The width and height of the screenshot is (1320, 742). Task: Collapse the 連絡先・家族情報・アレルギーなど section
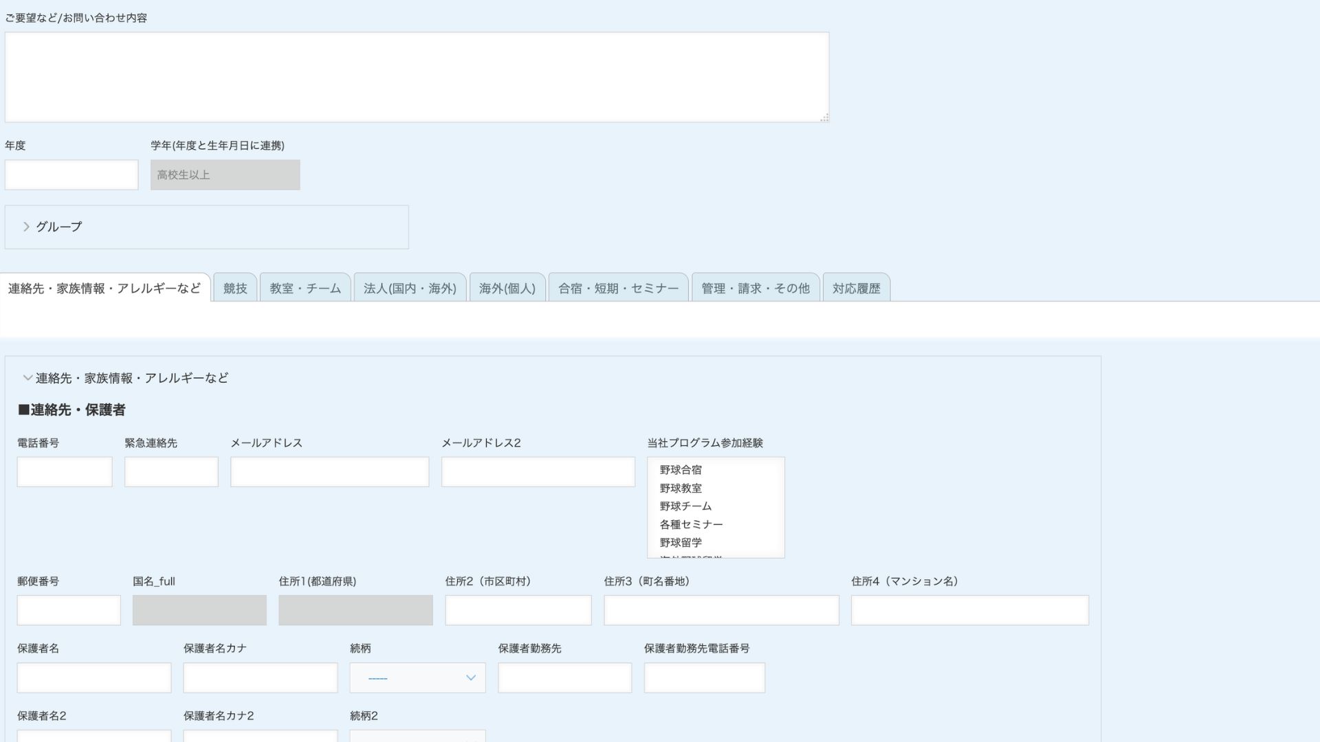tap(27, 378)
